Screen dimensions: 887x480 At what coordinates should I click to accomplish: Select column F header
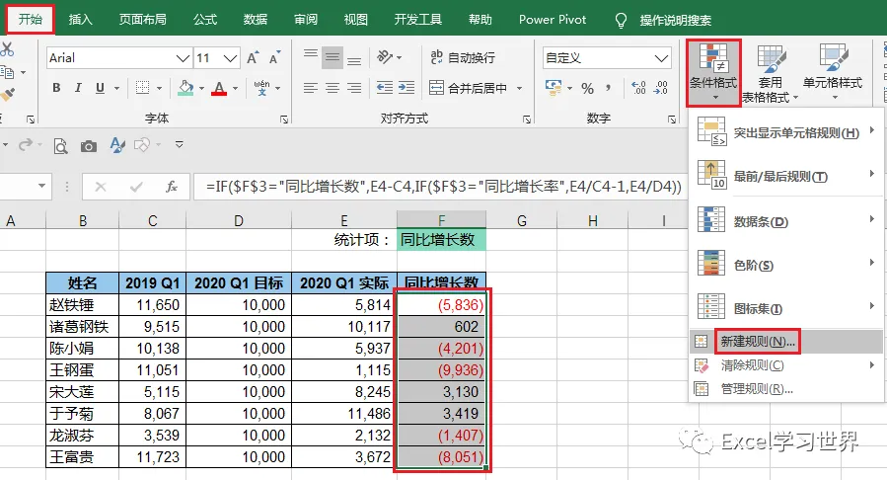[441, 219]
